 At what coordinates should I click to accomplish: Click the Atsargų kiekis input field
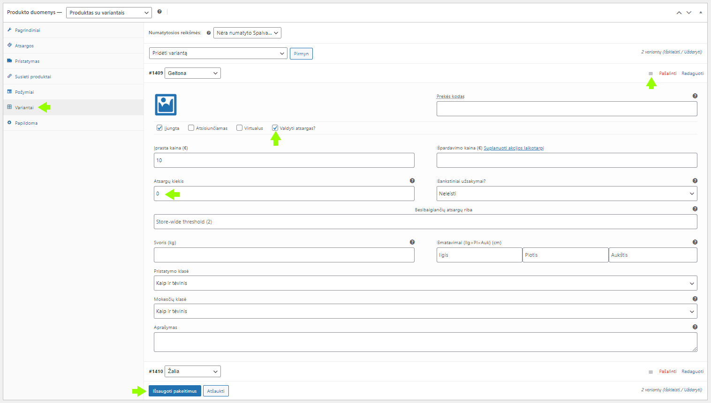tap(284, 194)
